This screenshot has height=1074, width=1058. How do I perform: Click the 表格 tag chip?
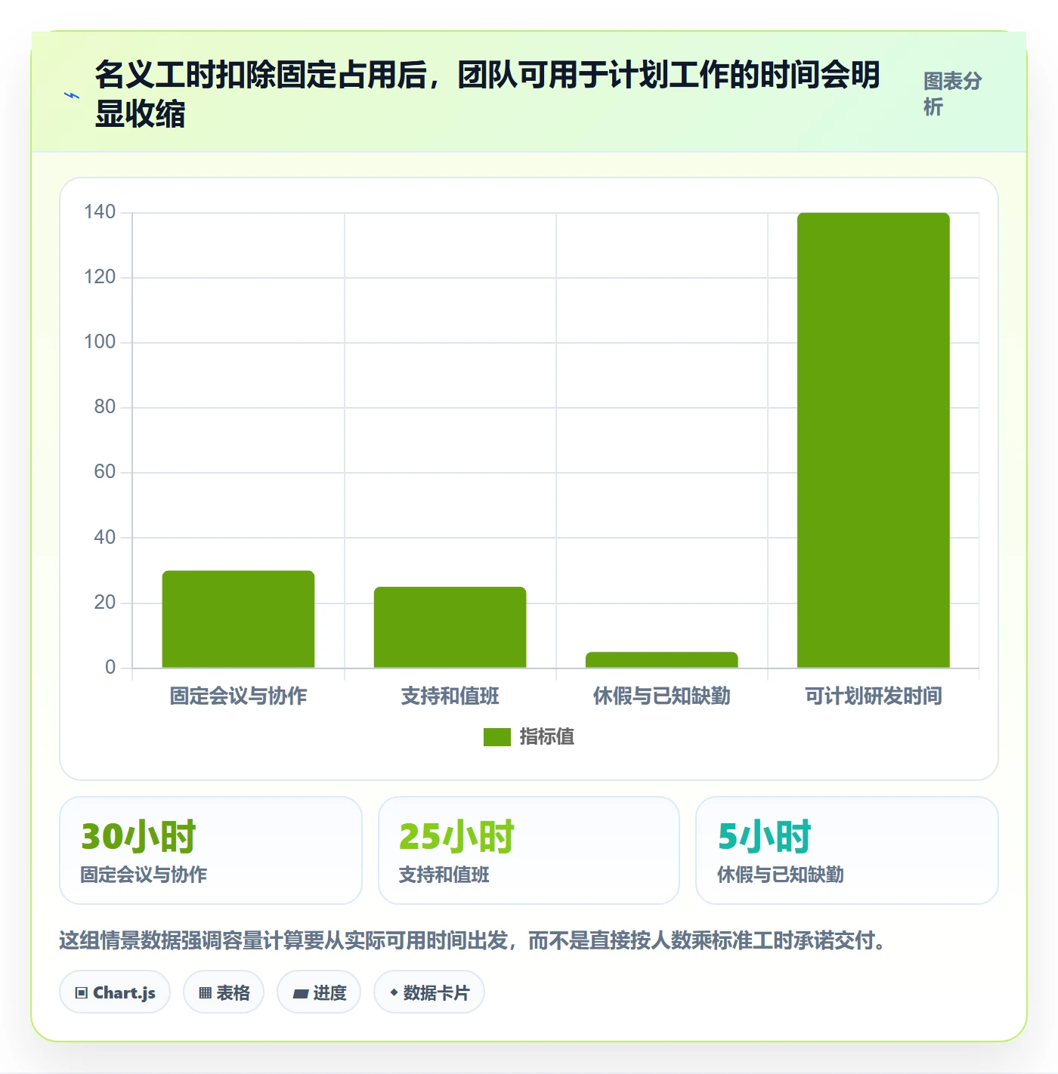coord(224,992)
